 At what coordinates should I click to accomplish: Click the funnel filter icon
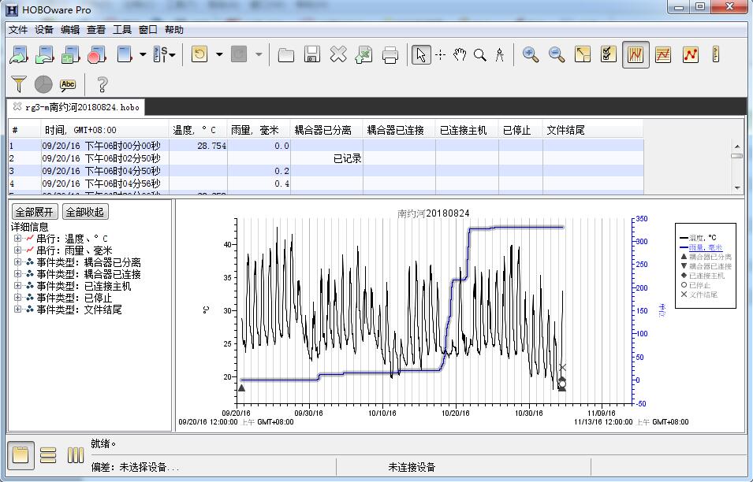pyautogui.click(x=19, y=84)
